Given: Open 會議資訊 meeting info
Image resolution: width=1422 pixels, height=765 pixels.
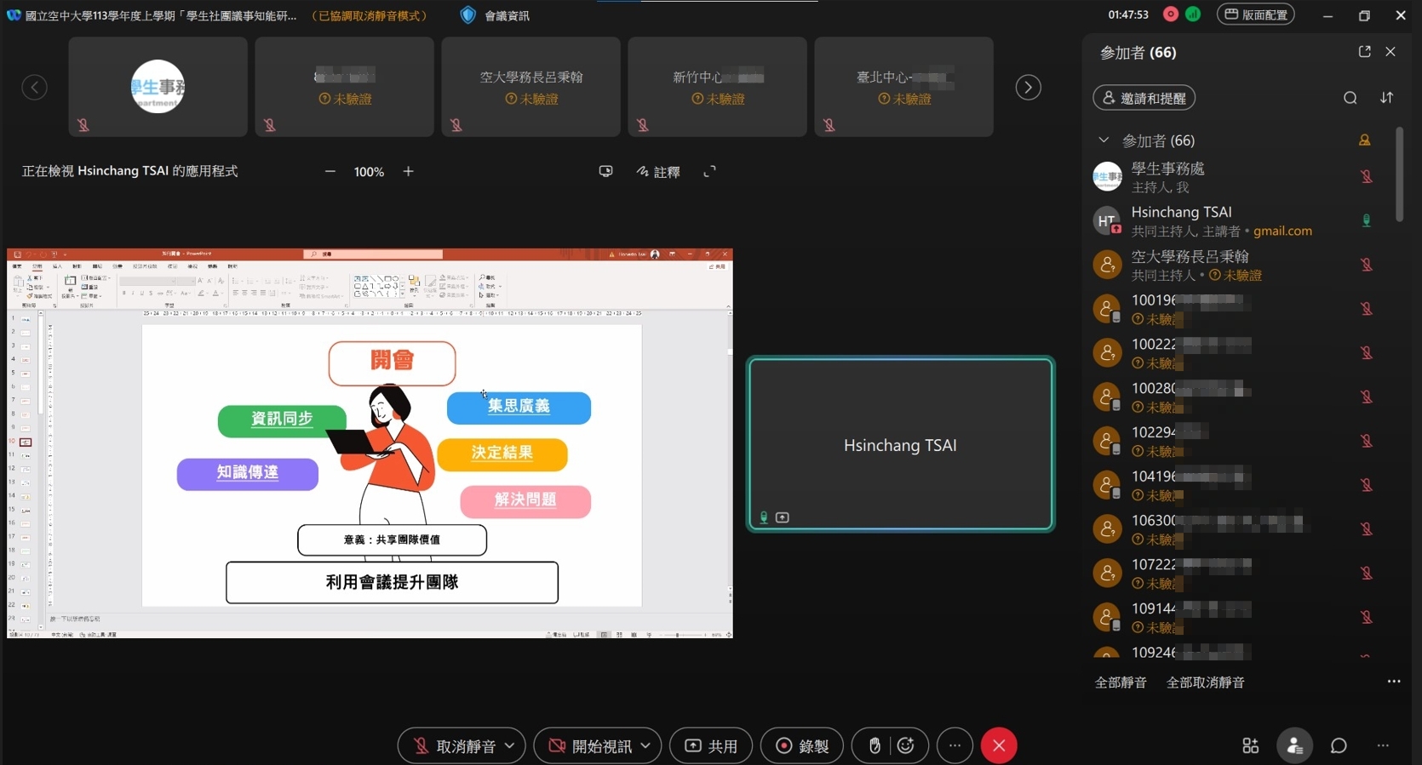Looking at the screenshot, I should (496, 15).
